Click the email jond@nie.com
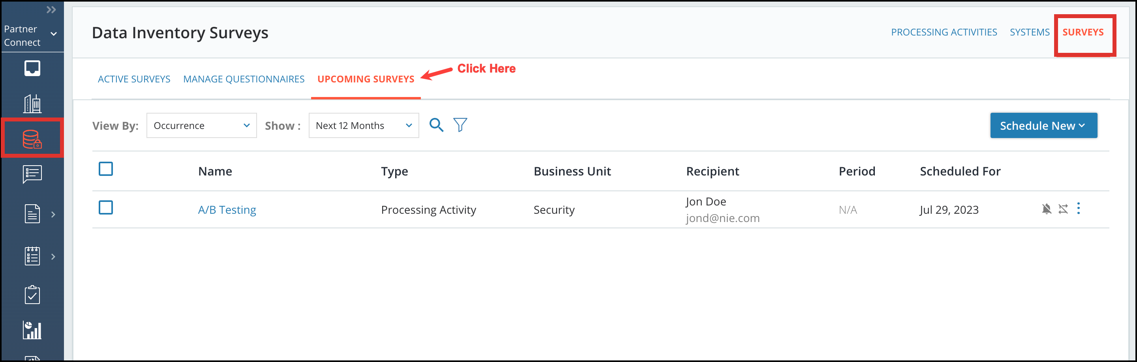1137x362 pixels. click(722, 218)
